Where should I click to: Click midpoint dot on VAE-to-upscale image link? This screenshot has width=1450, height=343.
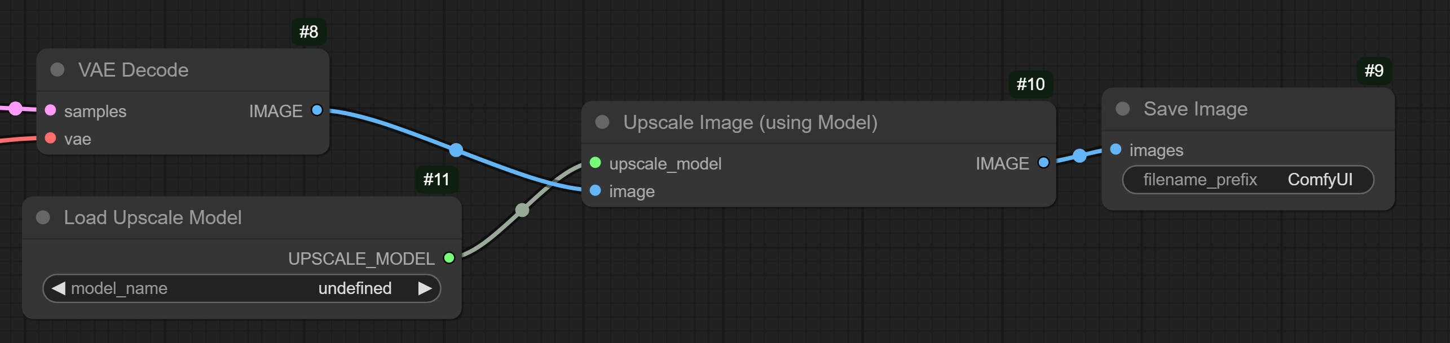pos(456,150)
